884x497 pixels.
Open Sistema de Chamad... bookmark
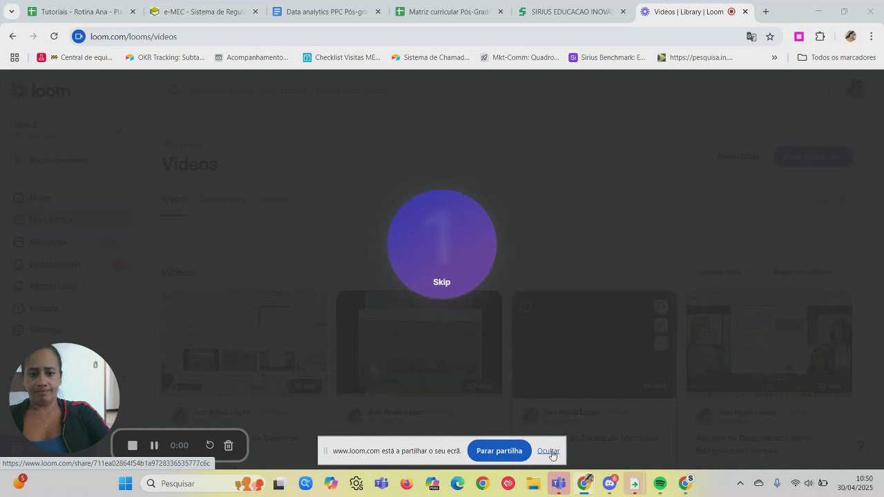430,57
